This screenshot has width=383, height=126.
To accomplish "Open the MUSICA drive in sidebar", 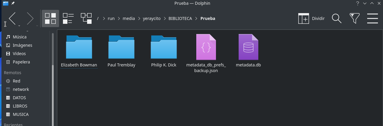I will (21, 114).
